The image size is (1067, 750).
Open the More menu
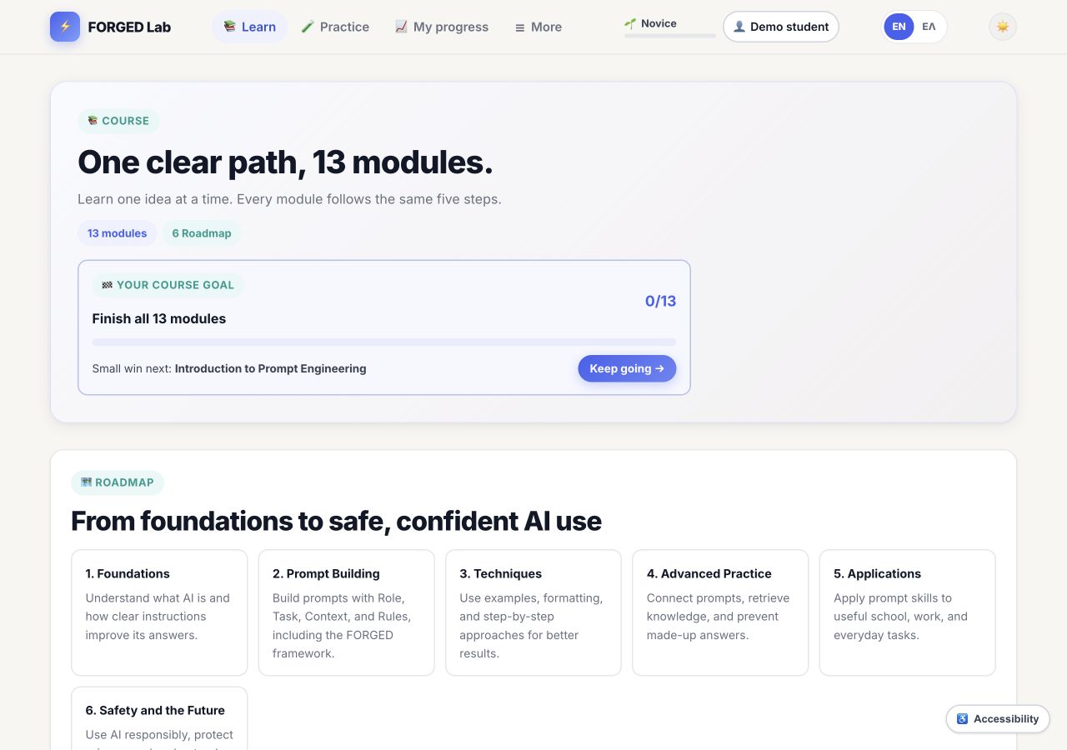[x=539, y=27]
